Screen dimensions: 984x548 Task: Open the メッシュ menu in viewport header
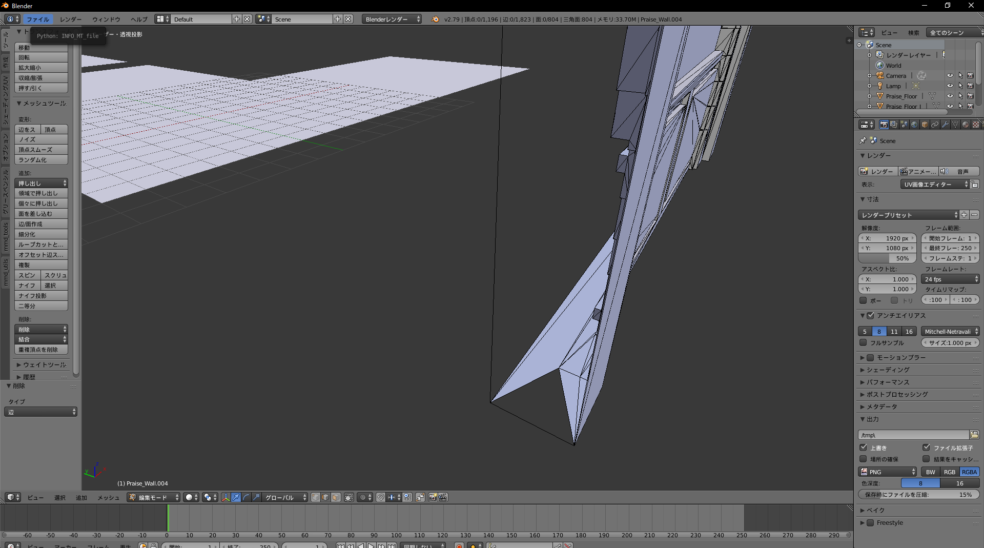108,497
